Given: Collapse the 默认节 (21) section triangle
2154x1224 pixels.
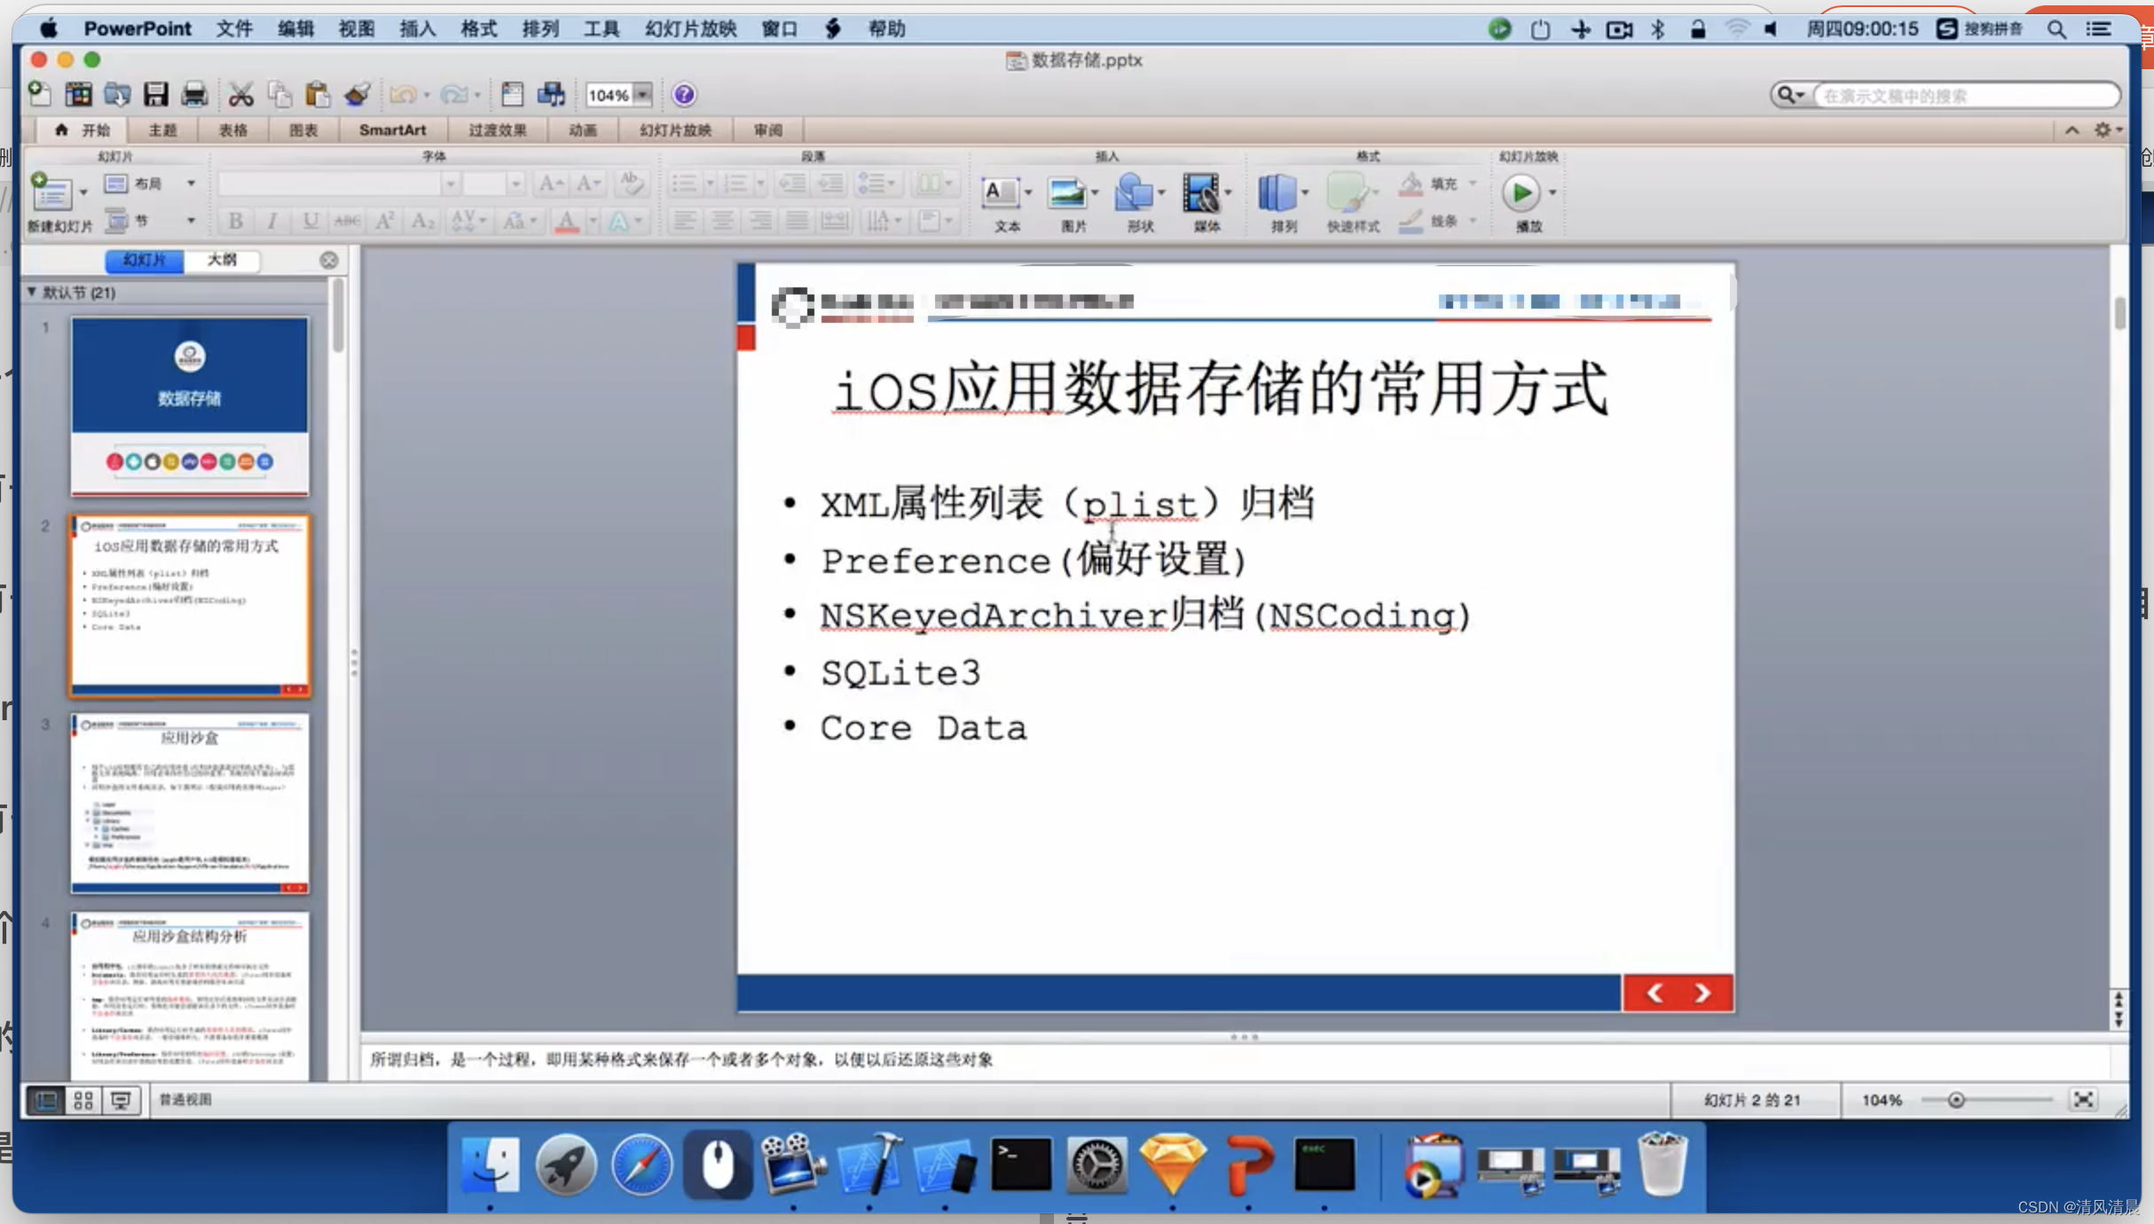Looking at the screenshot, I should 32,292.
